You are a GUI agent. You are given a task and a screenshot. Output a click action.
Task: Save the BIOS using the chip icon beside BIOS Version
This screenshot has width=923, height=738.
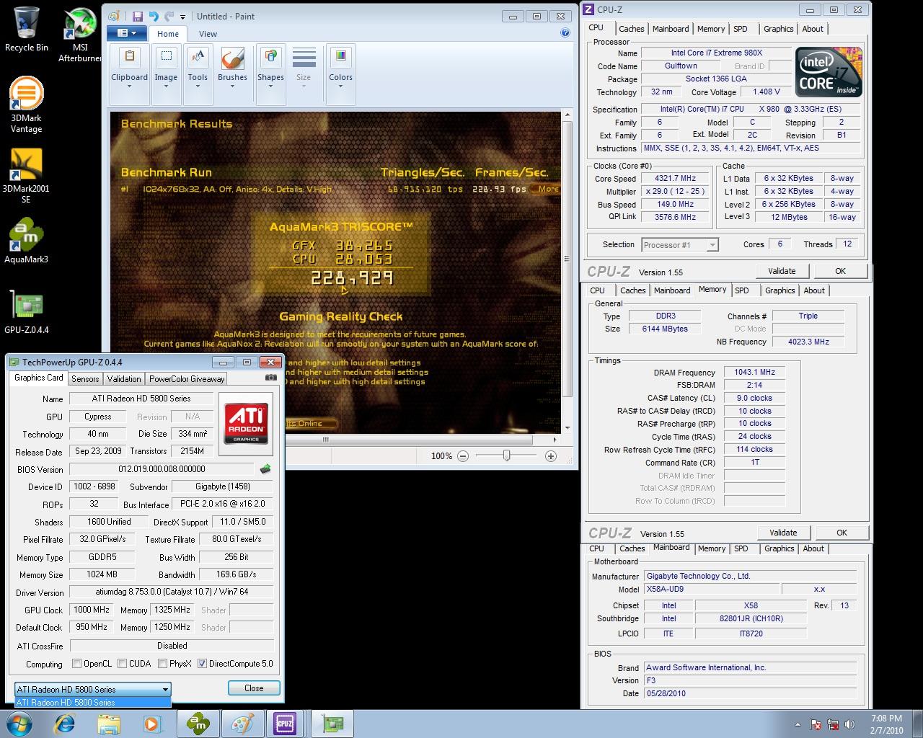coord(265,469)
